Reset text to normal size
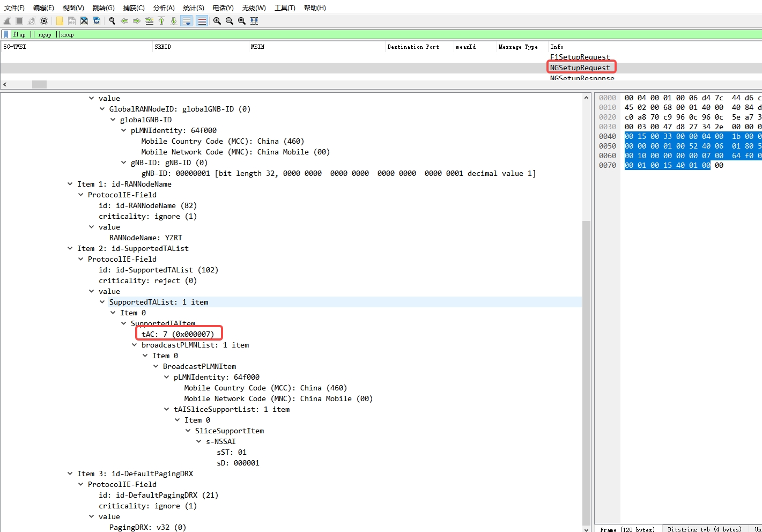This screenshot has width=762, height=532. click(242, 21)
